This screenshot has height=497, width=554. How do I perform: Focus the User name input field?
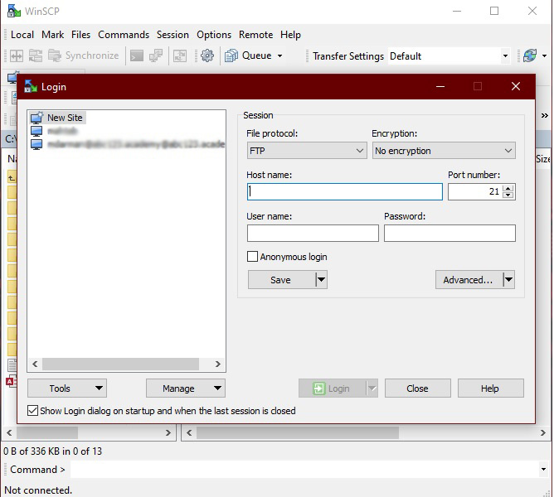pyautogui.click(x=312, y=234)
